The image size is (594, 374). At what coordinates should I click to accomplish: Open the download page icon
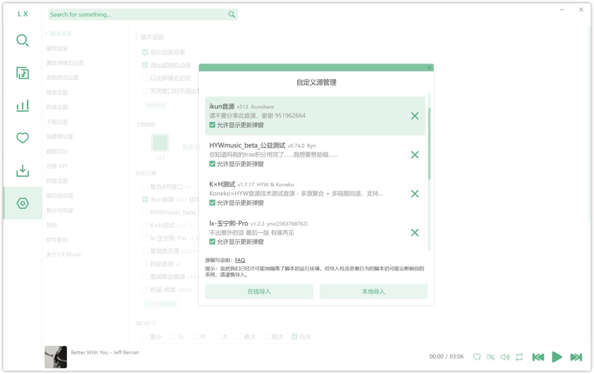(x=23, y=170)
